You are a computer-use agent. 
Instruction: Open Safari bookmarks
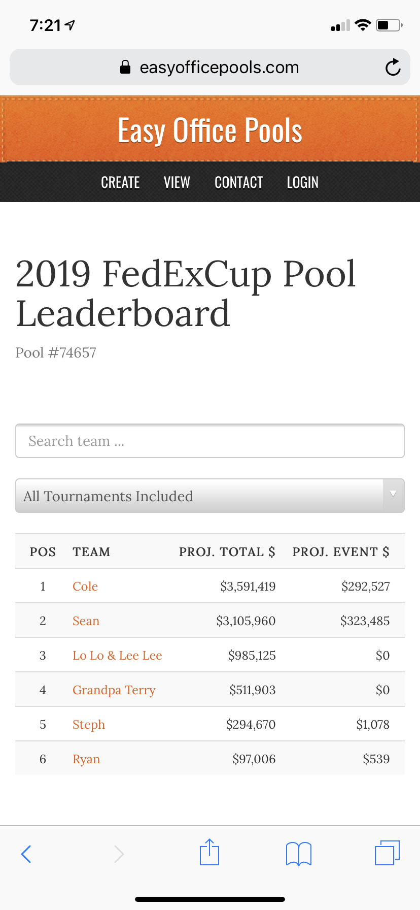tap(299, 853)
